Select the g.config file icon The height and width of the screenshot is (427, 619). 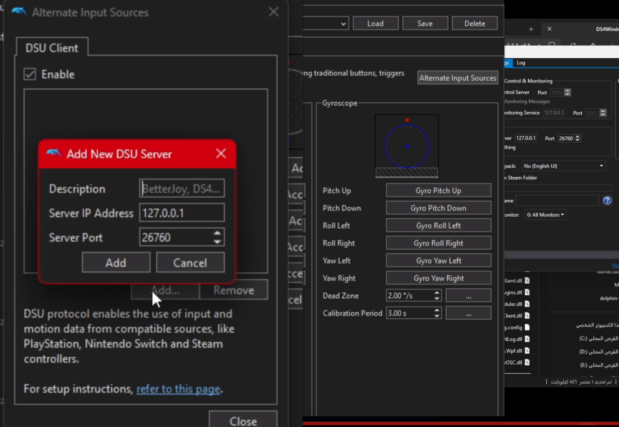click(527, 327)
